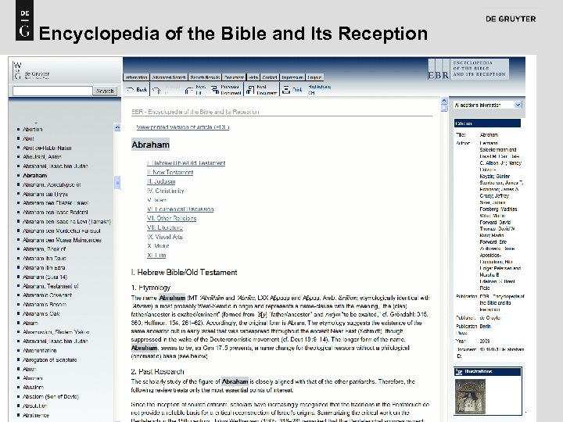Open the Help tab
Viewport: 563px width, 422px height.
[x=253, y=77]
